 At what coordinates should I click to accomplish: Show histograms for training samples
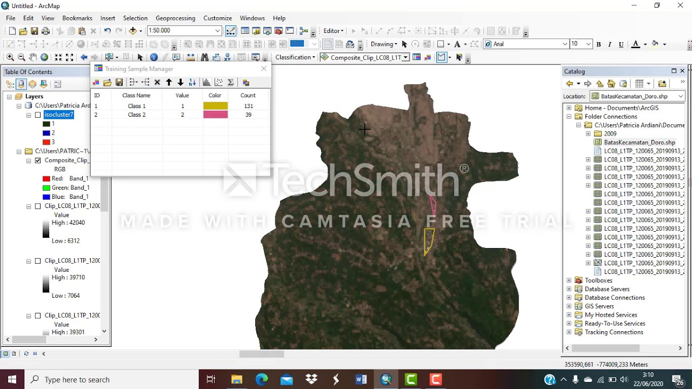207,83
